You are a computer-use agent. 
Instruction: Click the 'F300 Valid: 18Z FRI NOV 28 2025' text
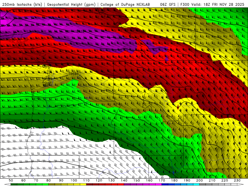point(213,5)
